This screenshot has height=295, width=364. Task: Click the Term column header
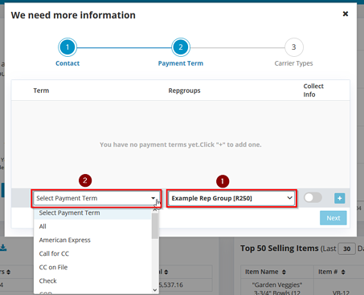point(41,91)
